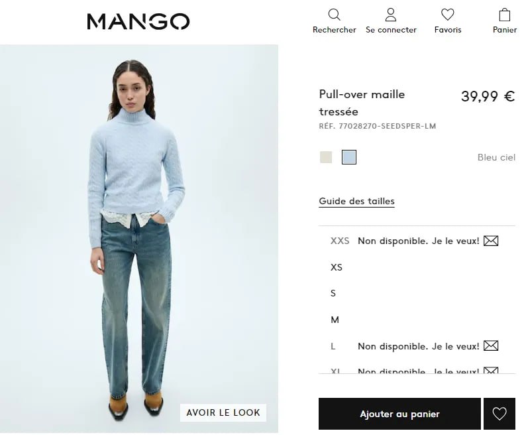The image size is (524, 435).
Task: Open the Guide des tailles link
Action: point(356,201)
